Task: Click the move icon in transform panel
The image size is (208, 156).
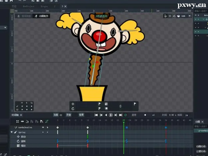Action: point(73,104)
